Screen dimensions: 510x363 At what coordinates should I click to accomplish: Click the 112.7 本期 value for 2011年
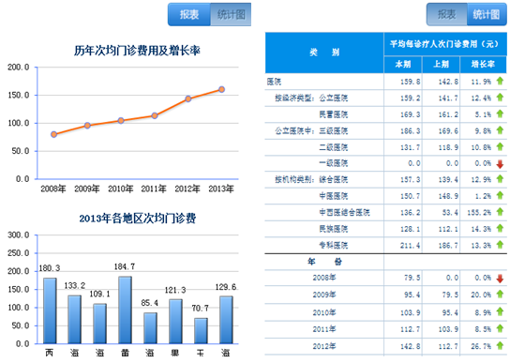point(411,329)
